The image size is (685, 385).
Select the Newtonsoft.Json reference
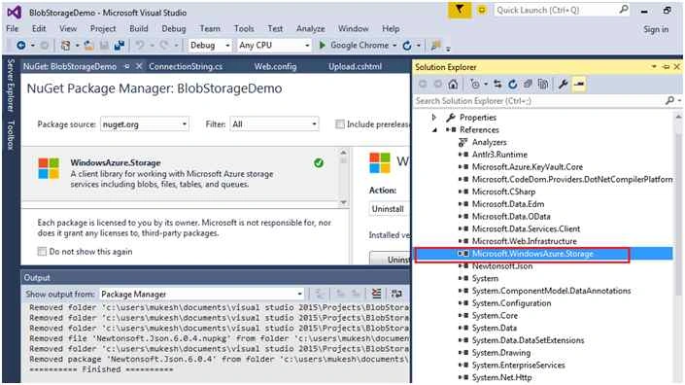[502, 266]
